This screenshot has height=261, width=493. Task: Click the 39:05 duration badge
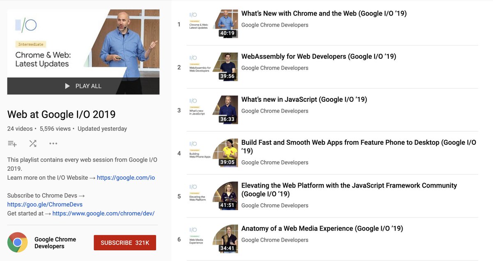coord(227,163)
